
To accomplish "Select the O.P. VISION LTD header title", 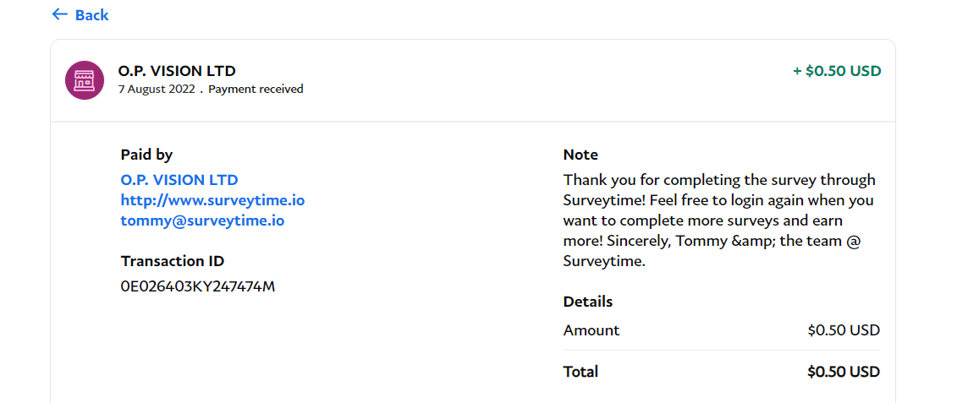I will pos(177,71).
